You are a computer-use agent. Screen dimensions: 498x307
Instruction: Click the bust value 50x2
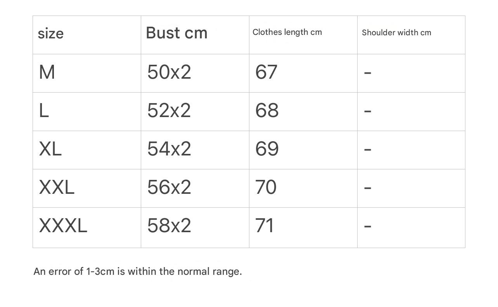[169, 72]
